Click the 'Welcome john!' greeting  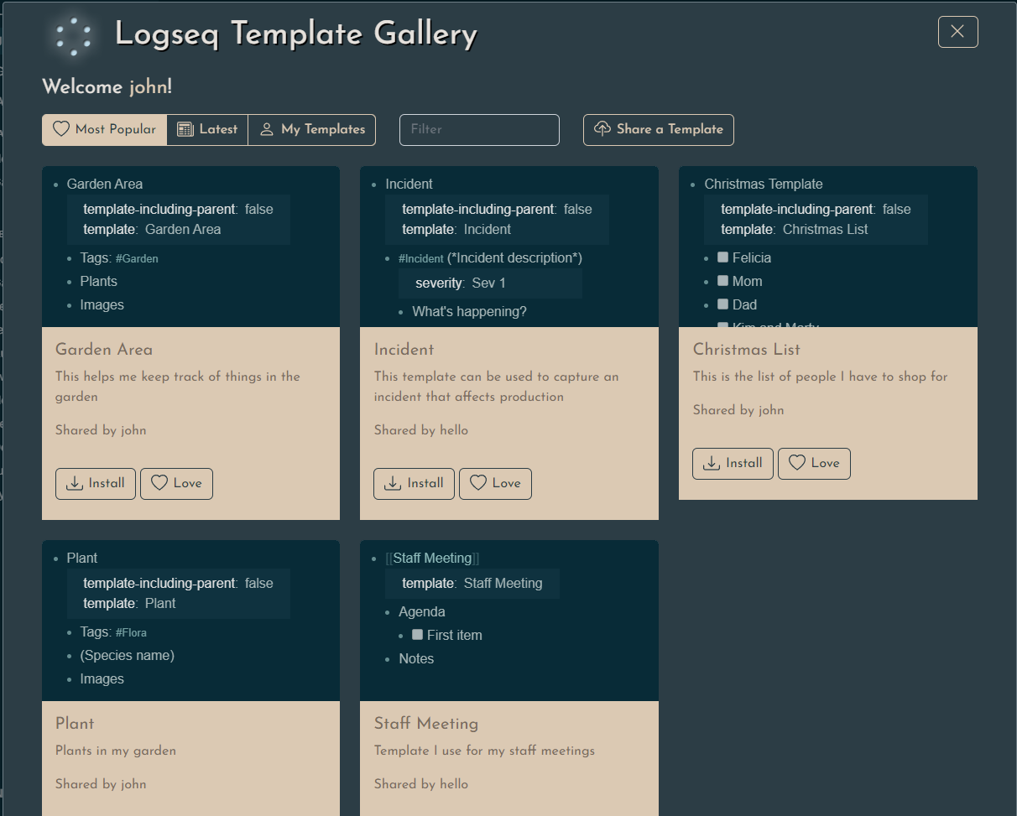[107, 86]
